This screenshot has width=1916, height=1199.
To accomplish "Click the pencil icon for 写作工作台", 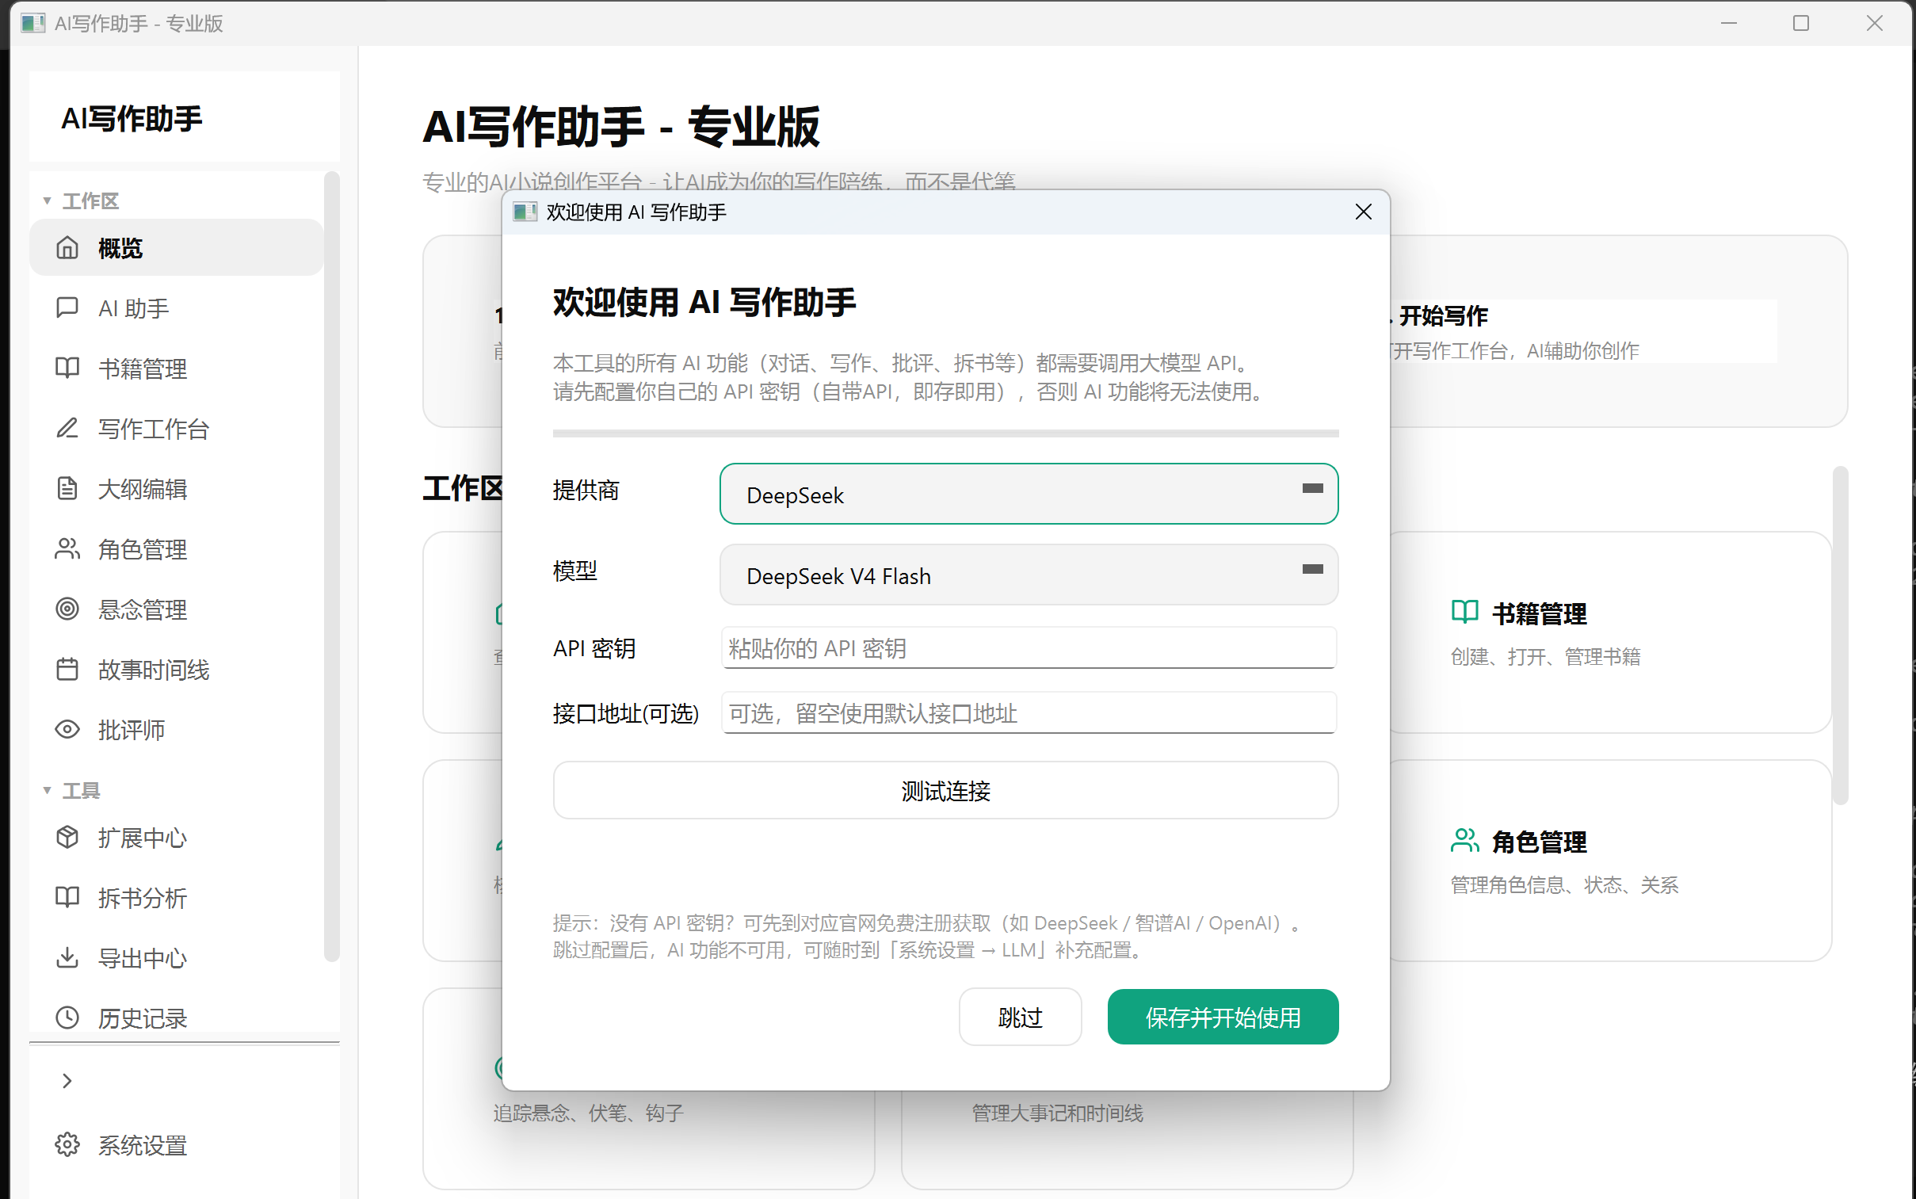I will tap(67, 428).
